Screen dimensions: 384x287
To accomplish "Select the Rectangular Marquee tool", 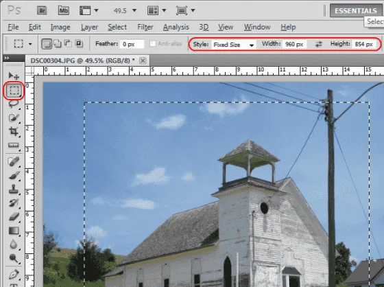I will [x=14, y=91].
